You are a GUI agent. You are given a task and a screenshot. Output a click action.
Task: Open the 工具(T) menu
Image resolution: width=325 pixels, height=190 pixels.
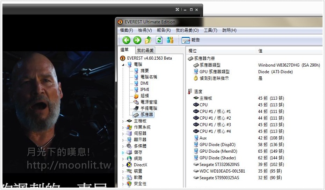(210, 30)
